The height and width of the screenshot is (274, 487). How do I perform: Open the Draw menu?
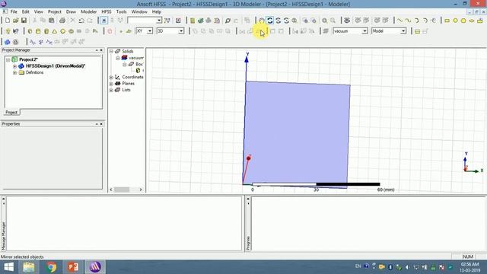[71, 12]
